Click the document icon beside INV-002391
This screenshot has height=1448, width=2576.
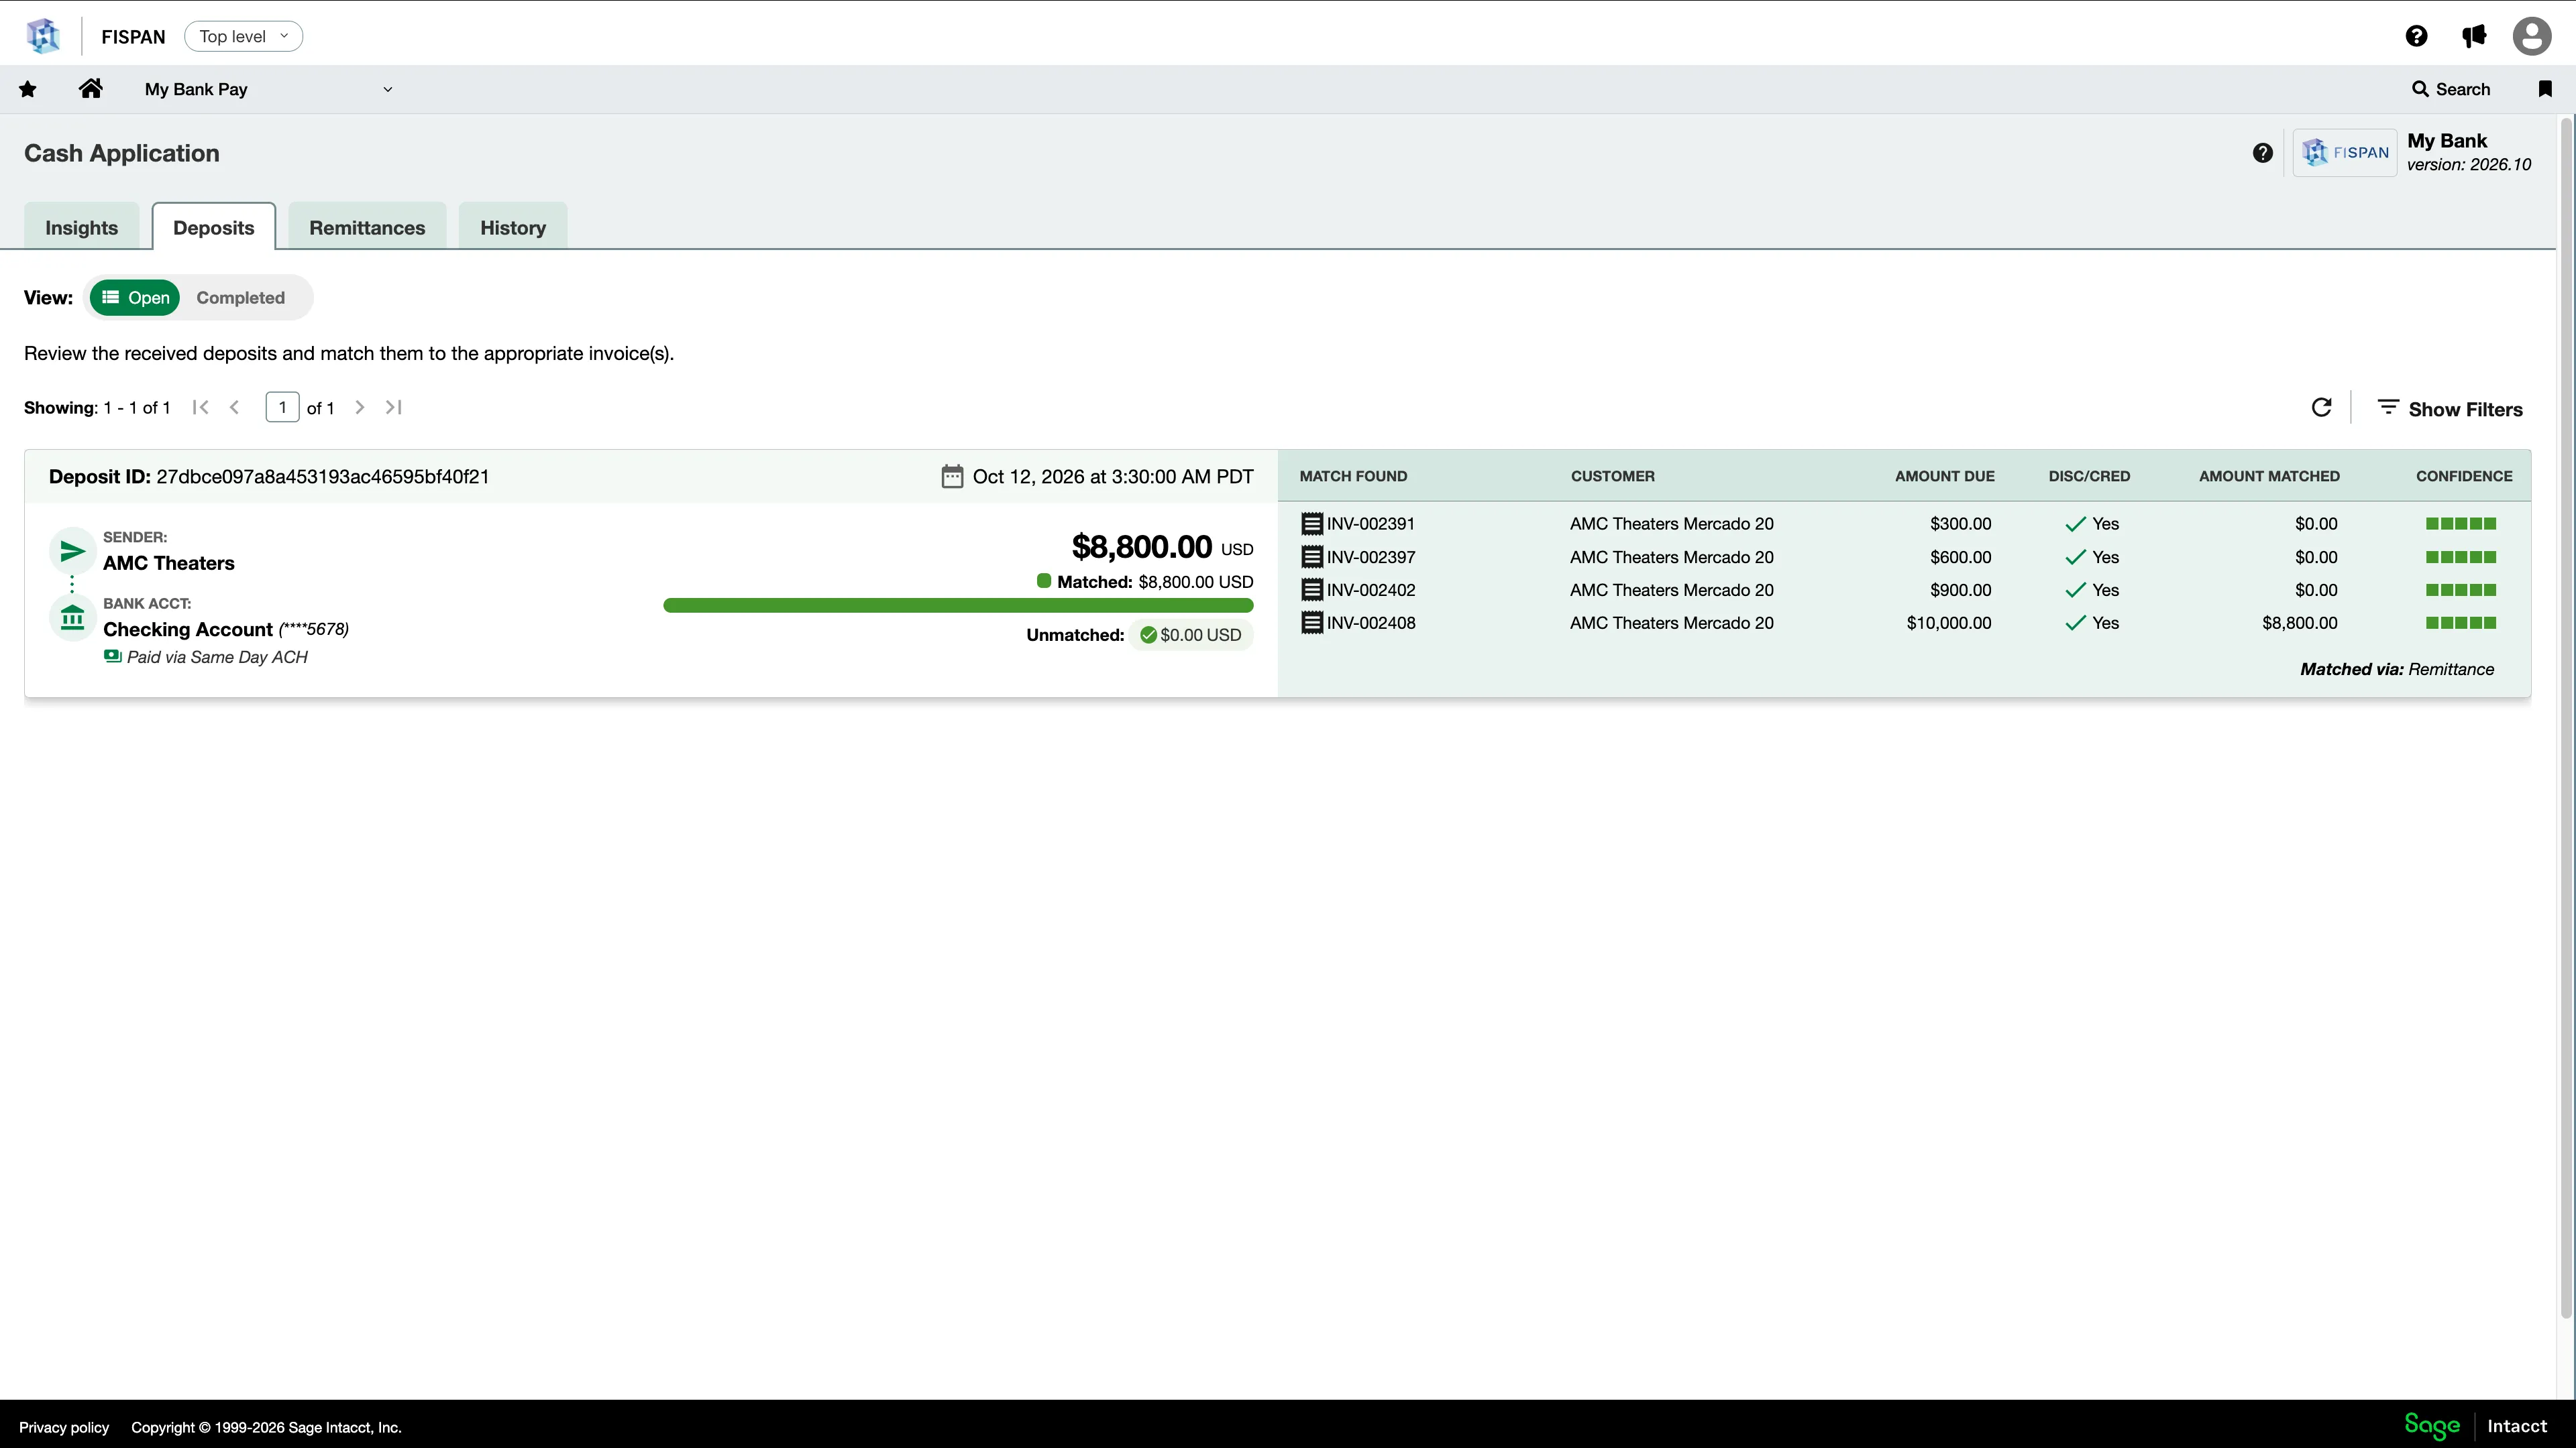click(1312, 524)
